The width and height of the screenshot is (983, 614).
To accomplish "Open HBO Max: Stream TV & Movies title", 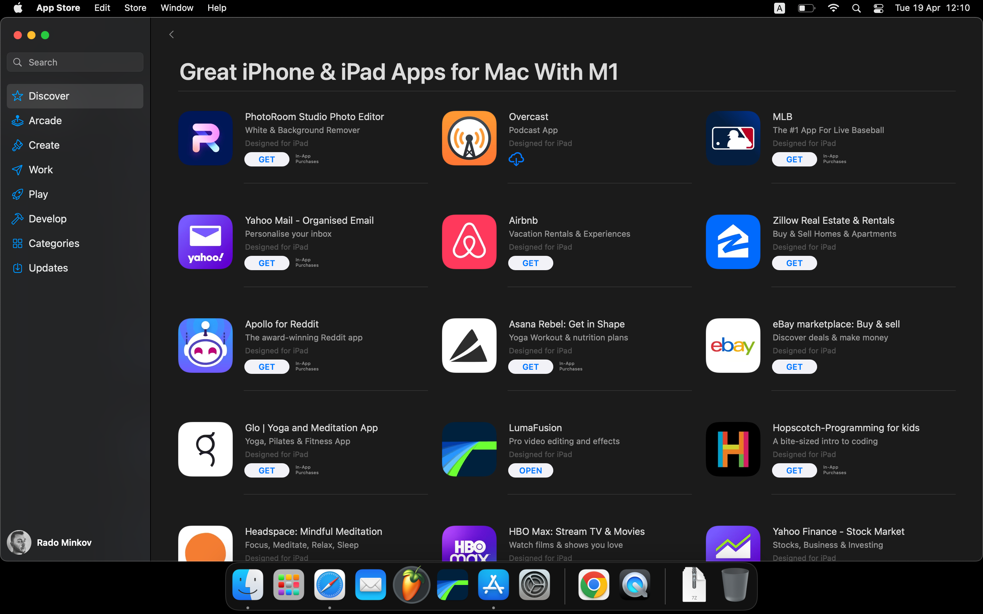I will click(x=576, y=531).
